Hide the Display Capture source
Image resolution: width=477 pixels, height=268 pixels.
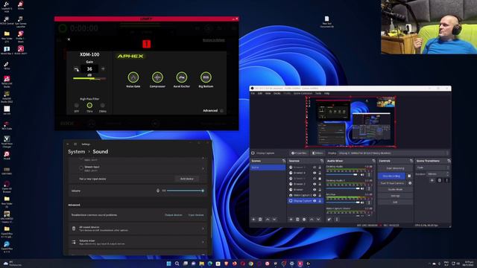(x=315, y=201)
